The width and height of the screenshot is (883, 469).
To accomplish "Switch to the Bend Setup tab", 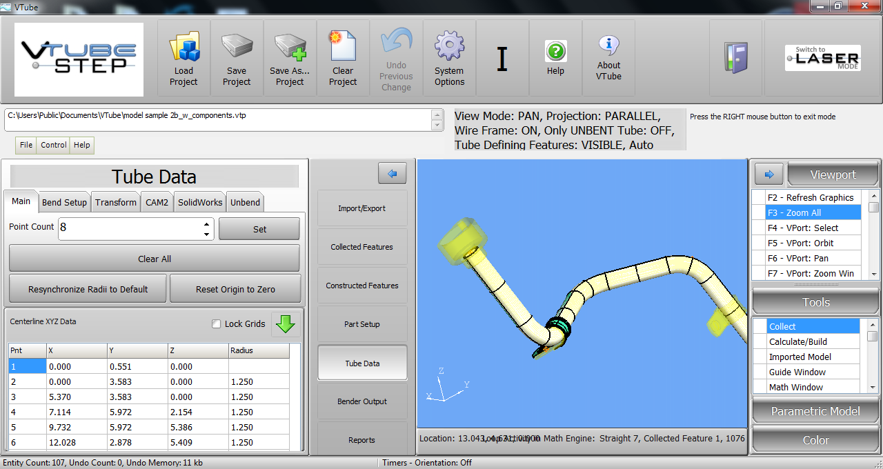I will 64,202.
